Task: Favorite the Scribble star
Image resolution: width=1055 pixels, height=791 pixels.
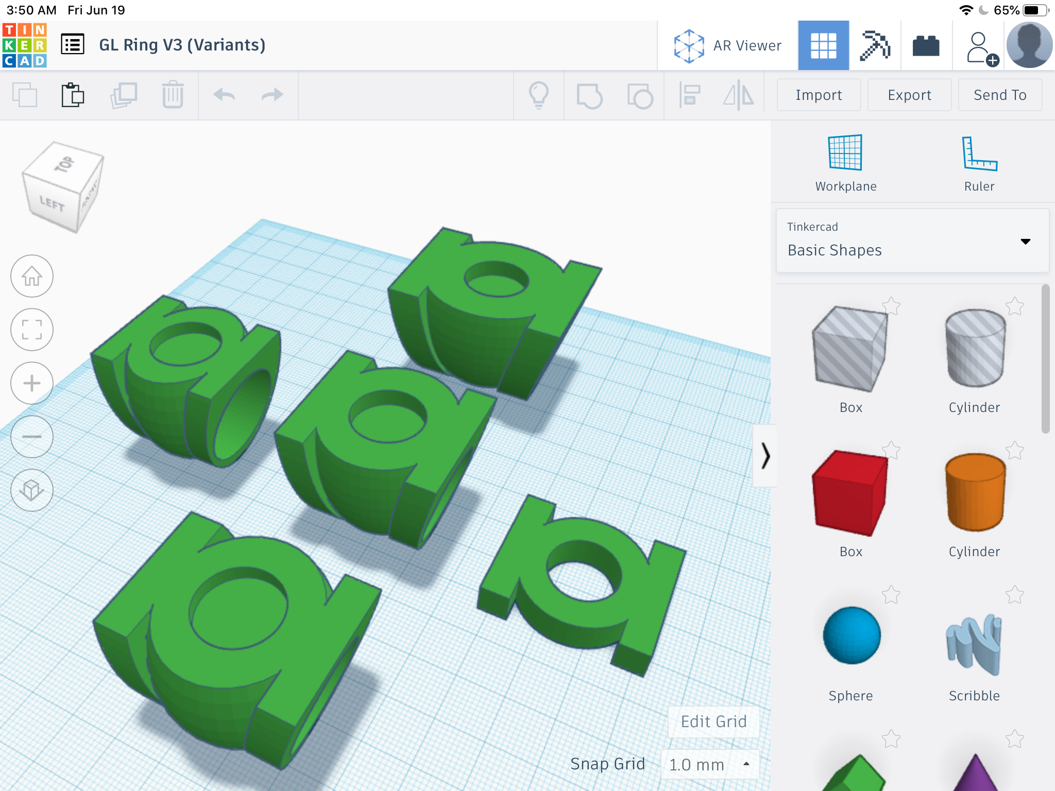Action: [1015, 595]
